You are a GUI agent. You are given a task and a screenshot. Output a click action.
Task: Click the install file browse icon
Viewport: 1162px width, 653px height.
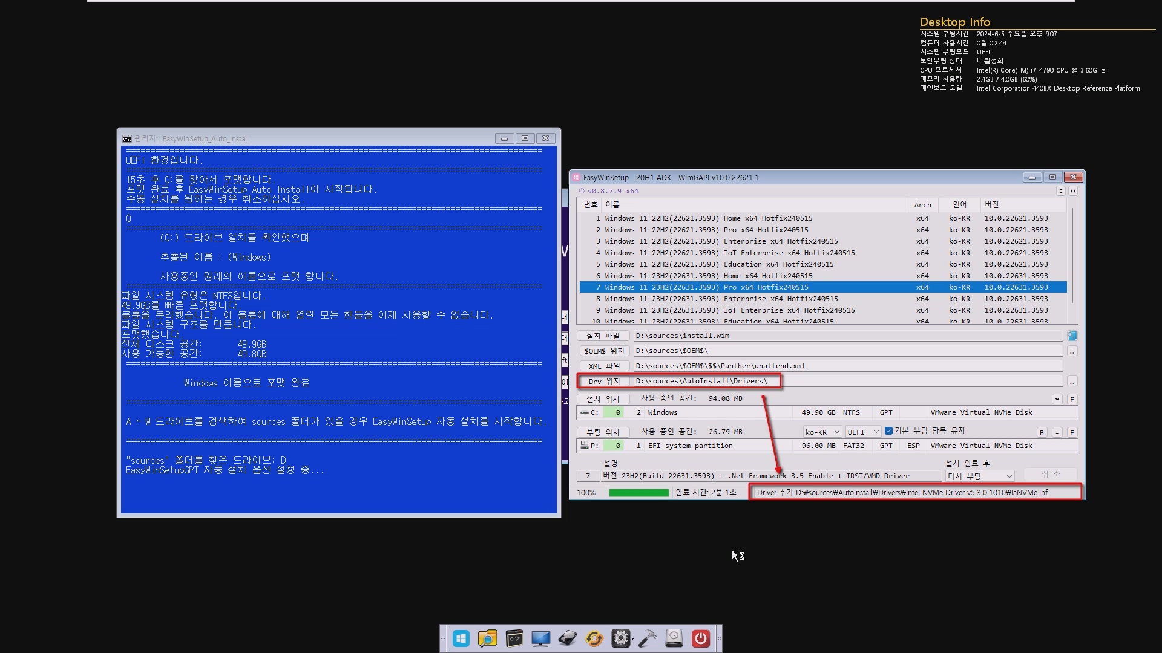click(x=1072, y=336)
